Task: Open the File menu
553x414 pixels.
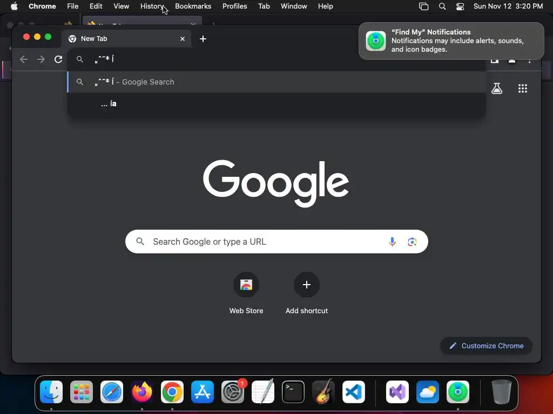Action: pyautogui.click(x=73, y=6)
